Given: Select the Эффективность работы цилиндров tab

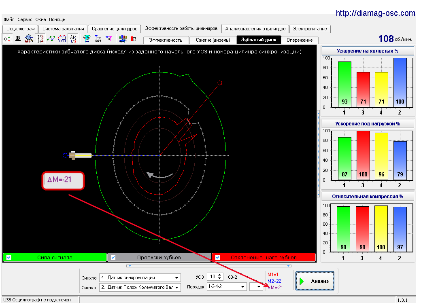Looking at the screenshot, I should (x=181, y=28).
